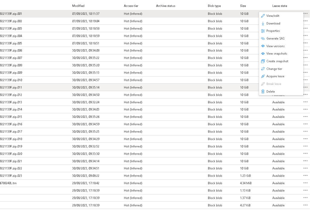Click the Generate SAS link icon
Viewport: 310px width, 212px height.
click(x=263, y=39)
